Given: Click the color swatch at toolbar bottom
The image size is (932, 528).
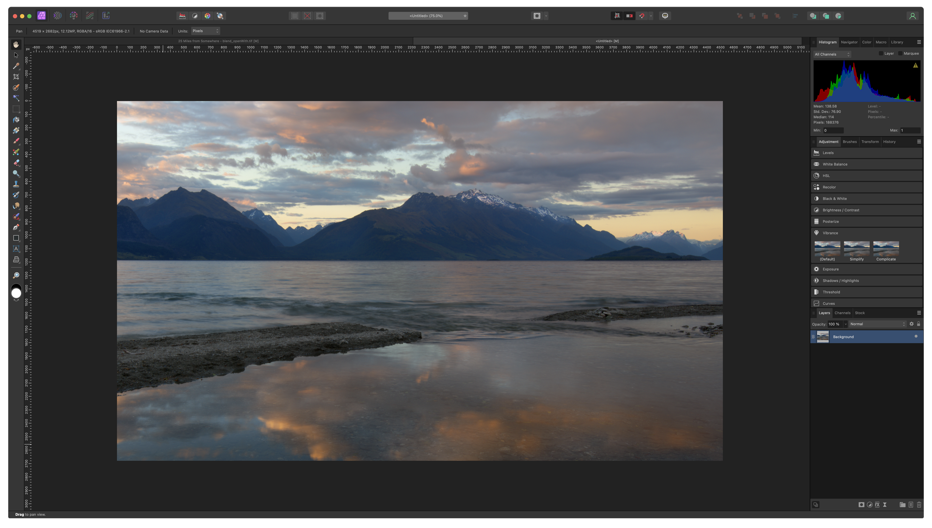Looking at the screenshot, I should 16,292.
